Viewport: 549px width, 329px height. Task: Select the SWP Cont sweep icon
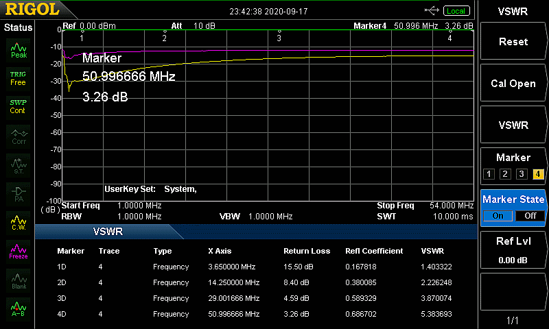click(x=18, y=106)
